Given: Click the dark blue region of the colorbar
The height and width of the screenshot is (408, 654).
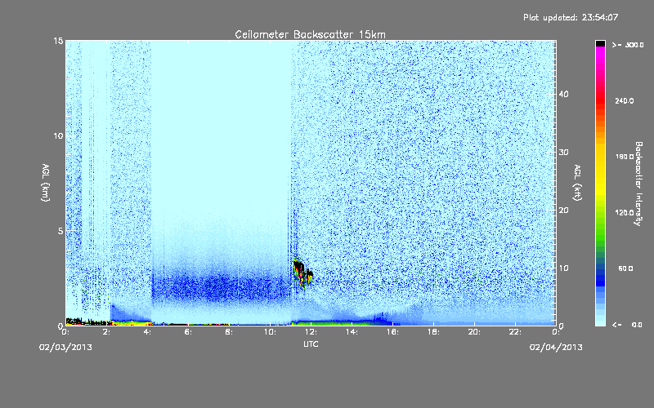Looking at the screenshot, I should (x=600, y=277).
